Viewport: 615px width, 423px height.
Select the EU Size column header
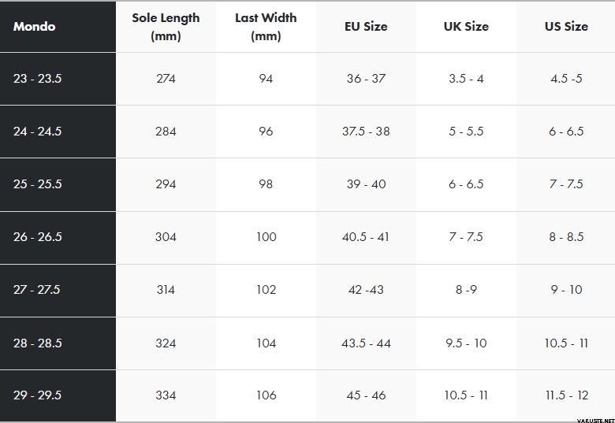click(366, 27)
